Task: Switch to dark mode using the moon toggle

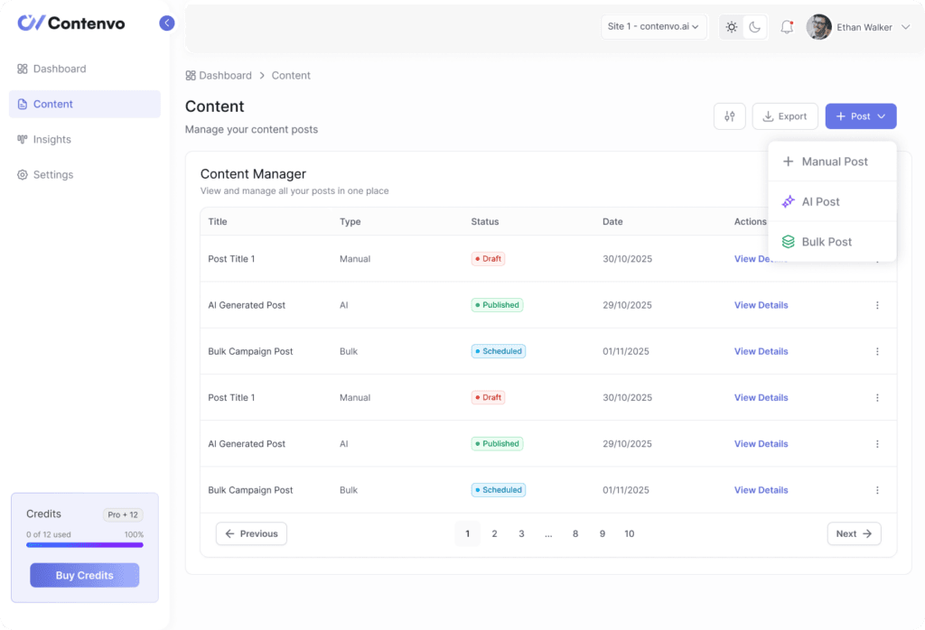Action: [x=754, y=27]
